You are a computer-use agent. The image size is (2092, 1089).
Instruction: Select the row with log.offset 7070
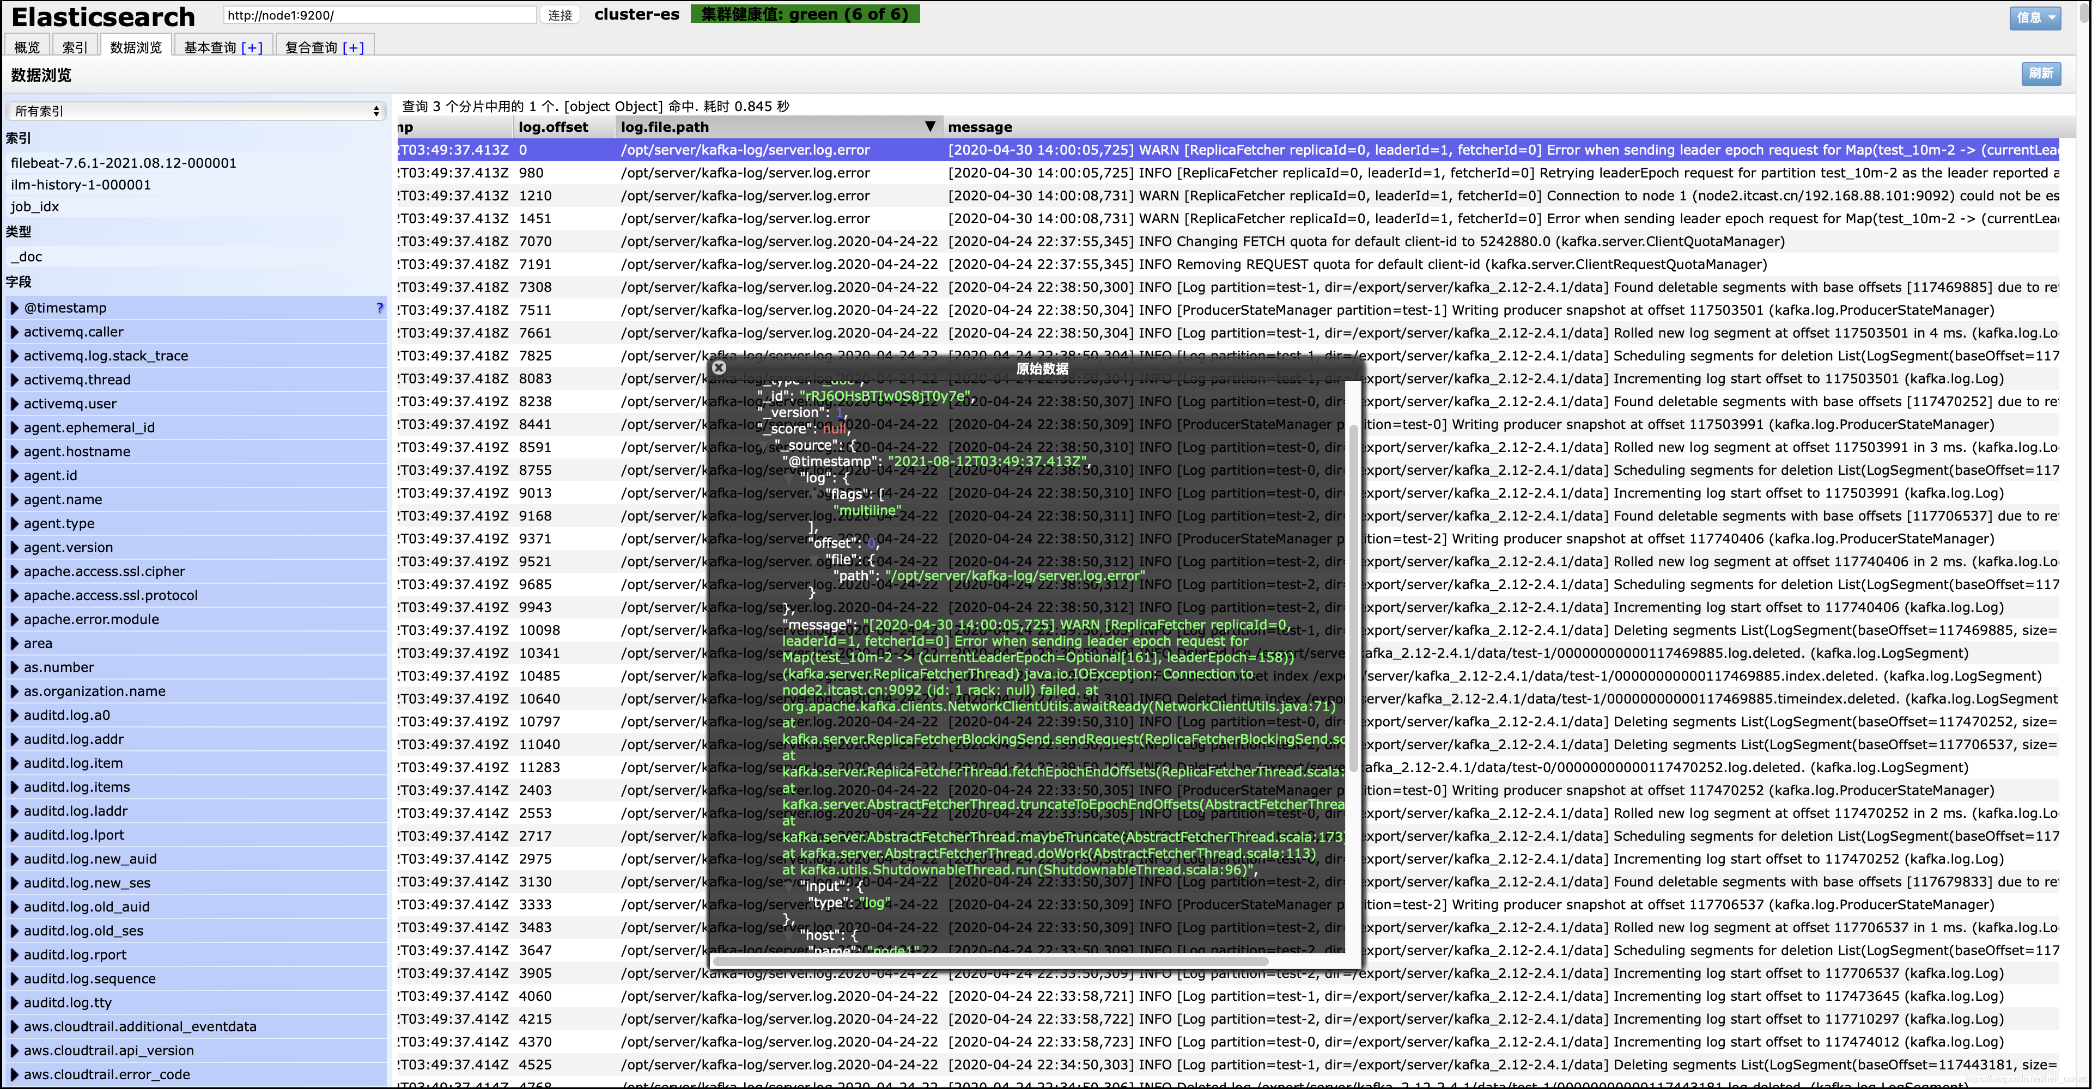(x=1228, y=241)
